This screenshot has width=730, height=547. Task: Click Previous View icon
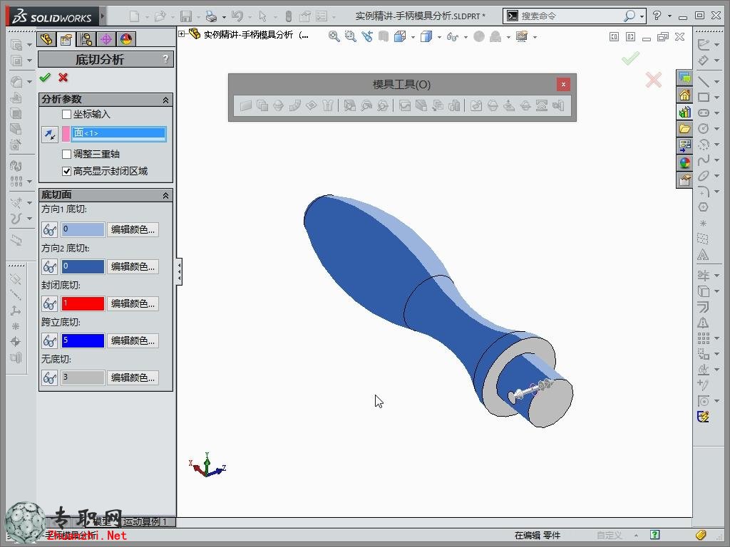pyautogui.click(x=367, y=36)
